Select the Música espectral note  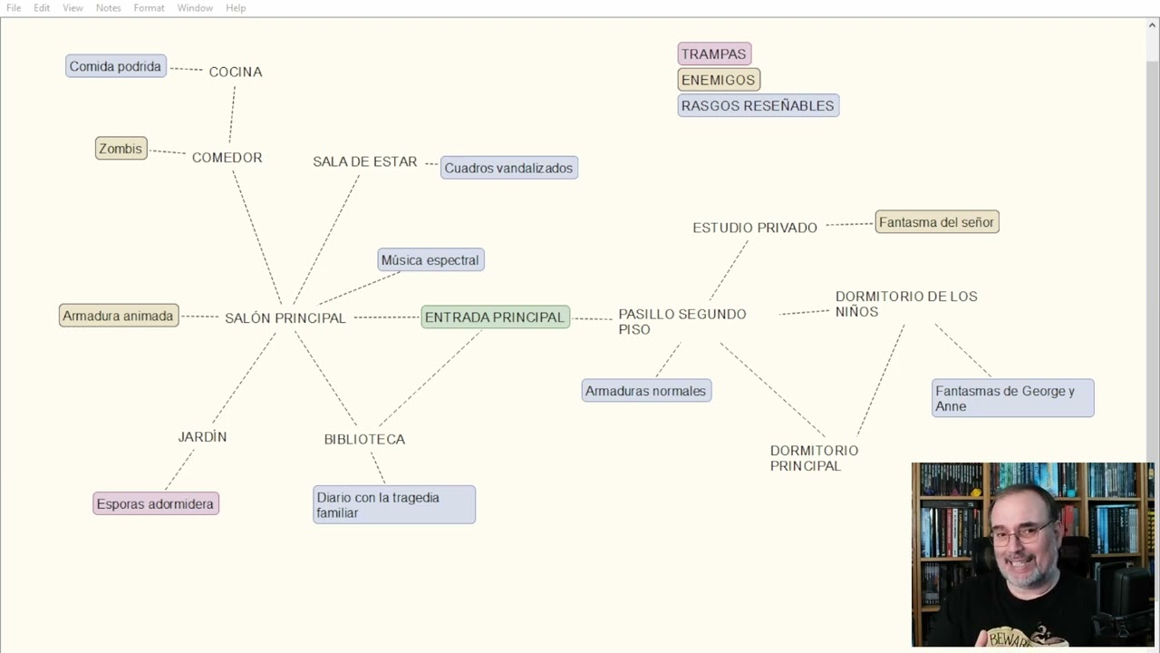(x=430, y=260)
